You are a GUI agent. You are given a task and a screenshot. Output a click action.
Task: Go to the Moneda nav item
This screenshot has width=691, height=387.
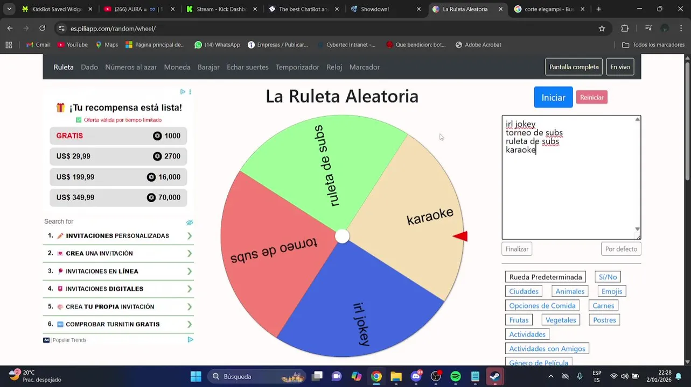tap(177, 67)
